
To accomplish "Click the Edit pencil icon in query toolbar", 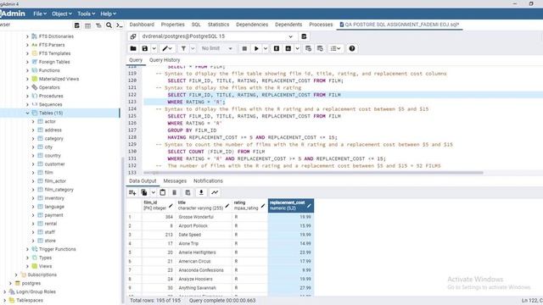I will pos(167,48).
